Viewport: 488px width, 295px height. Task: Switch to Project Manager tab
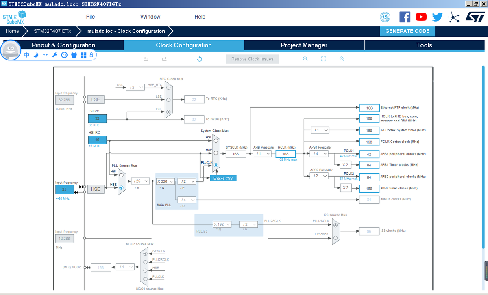(x=304, y=45)
